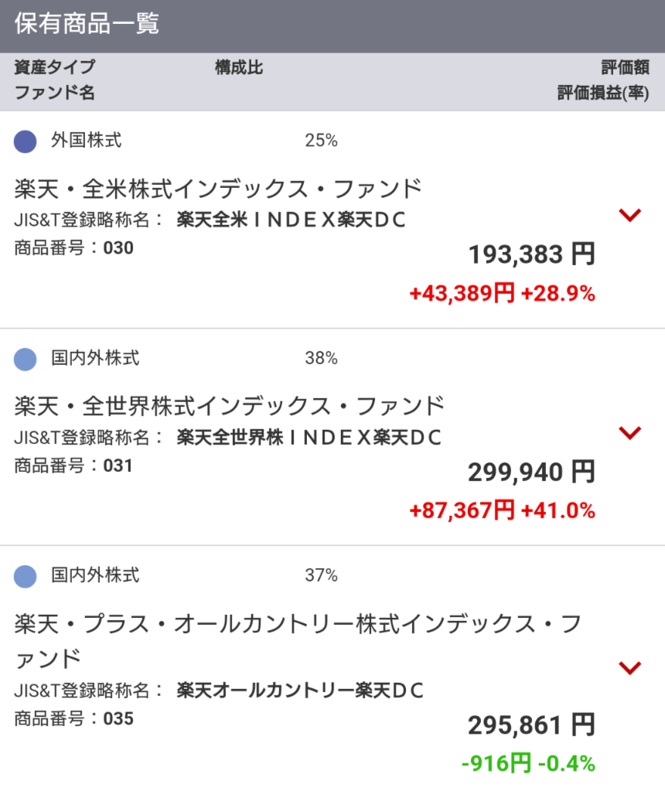
Task: Click the color dot beside 38% 国内外株式
Action: [26, 359]
